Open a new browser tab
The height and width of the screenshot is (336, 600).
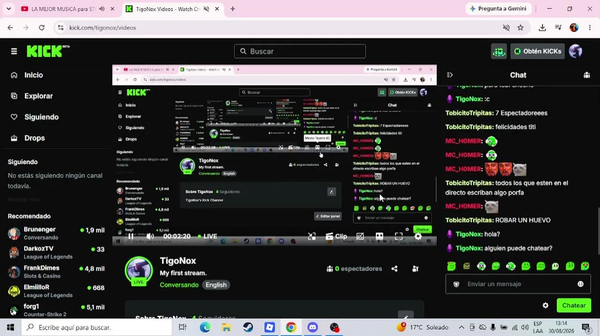(x=233, y=9)
